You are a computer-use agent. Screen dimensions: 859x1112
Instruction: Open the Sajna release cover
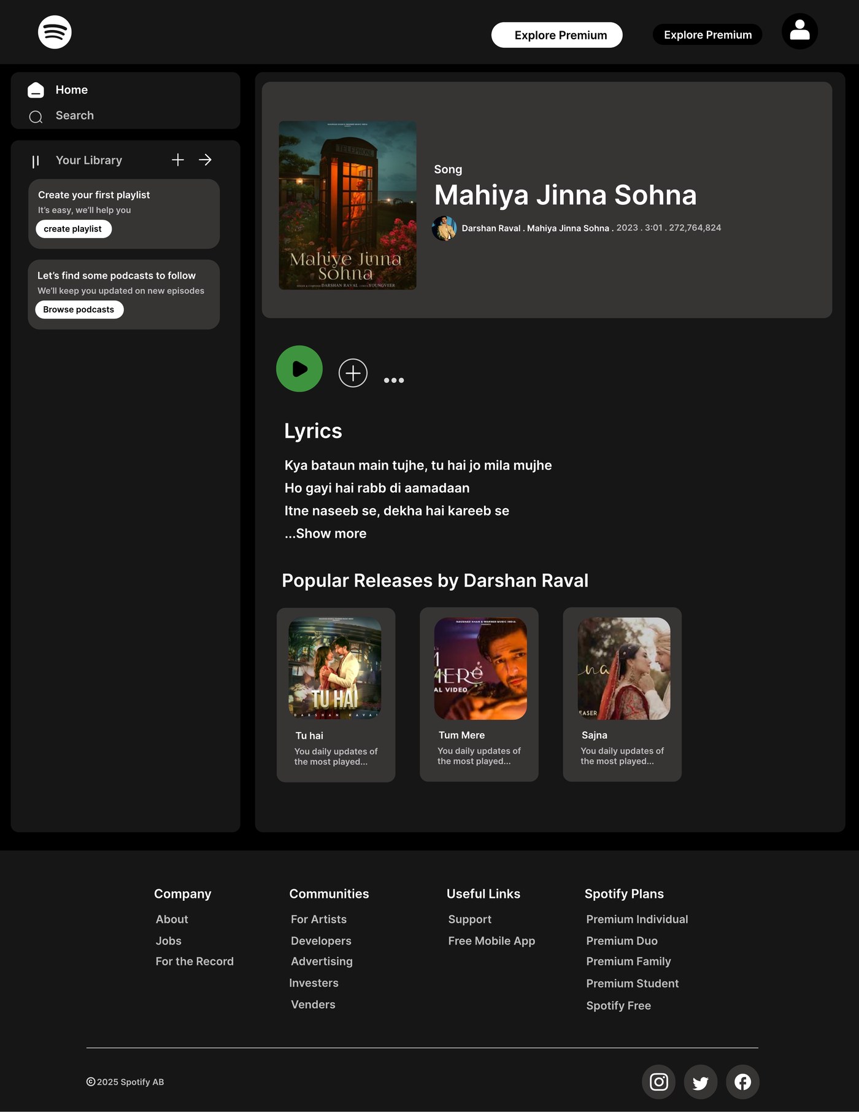point(624,668)
